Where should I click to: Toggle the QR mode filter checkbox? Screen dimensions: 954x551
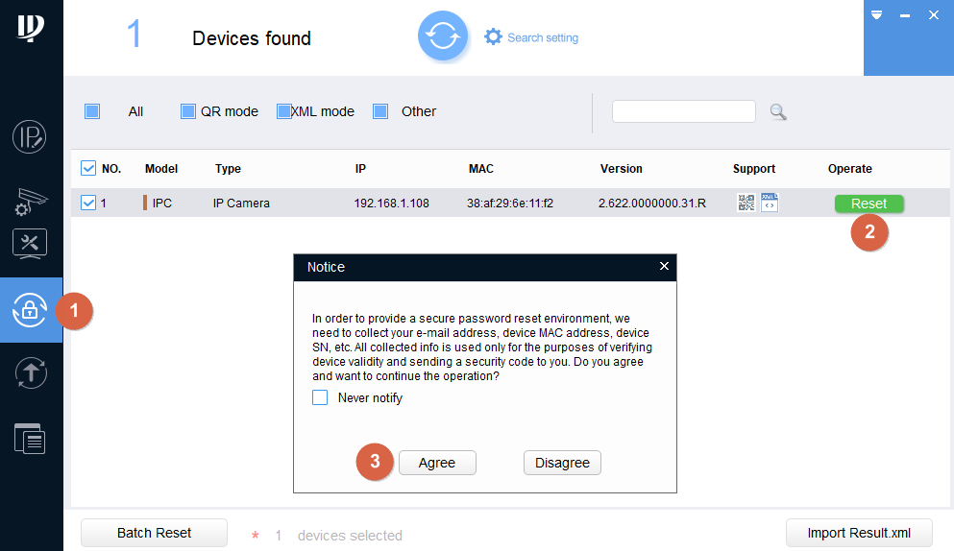click(188, 111)
